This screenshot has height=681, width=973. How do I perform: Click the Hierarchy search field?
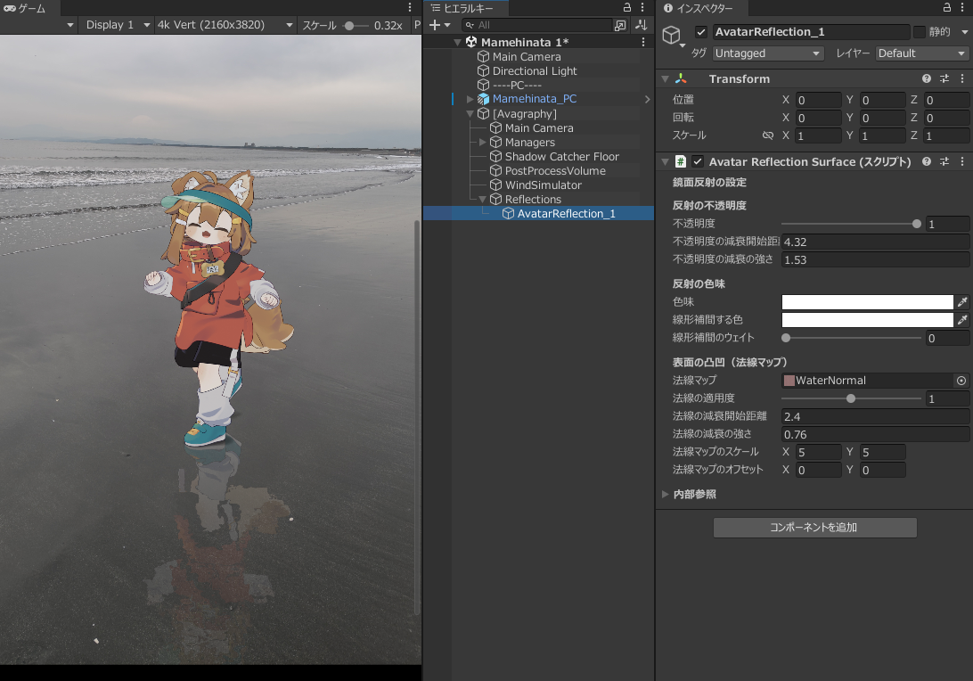[536, 25]
